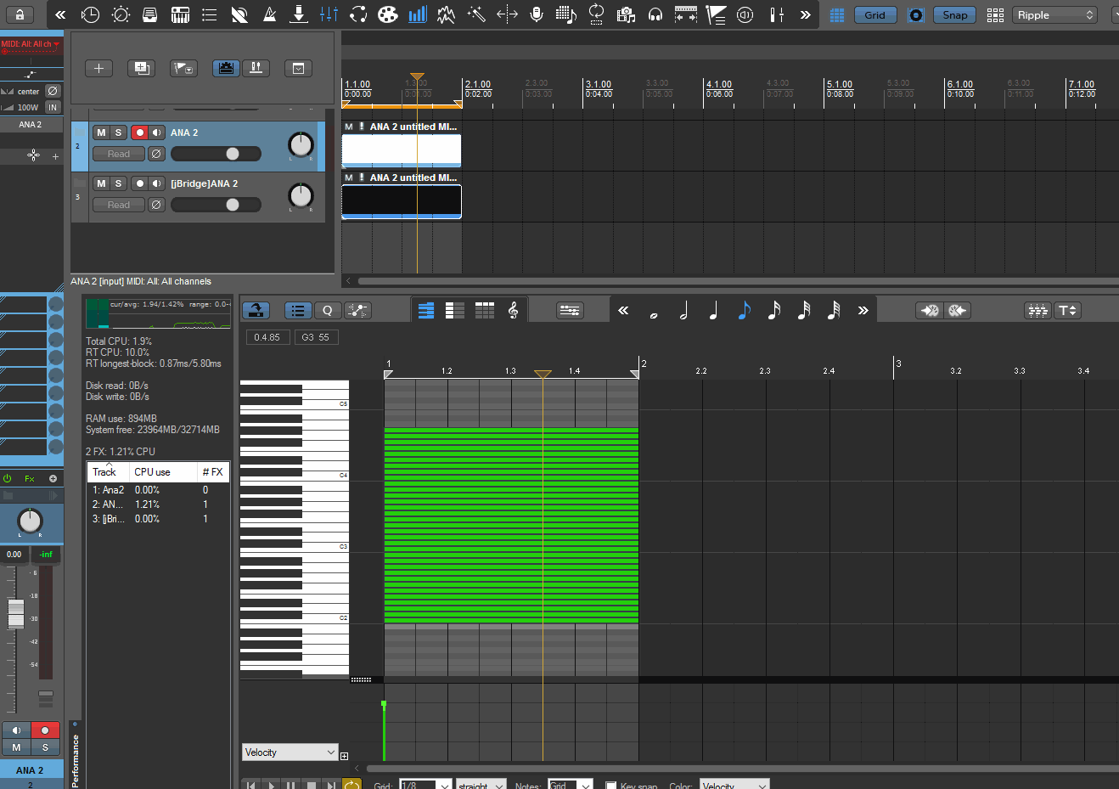
Task: Enable the Key snap checkbox
Action: 610,785
